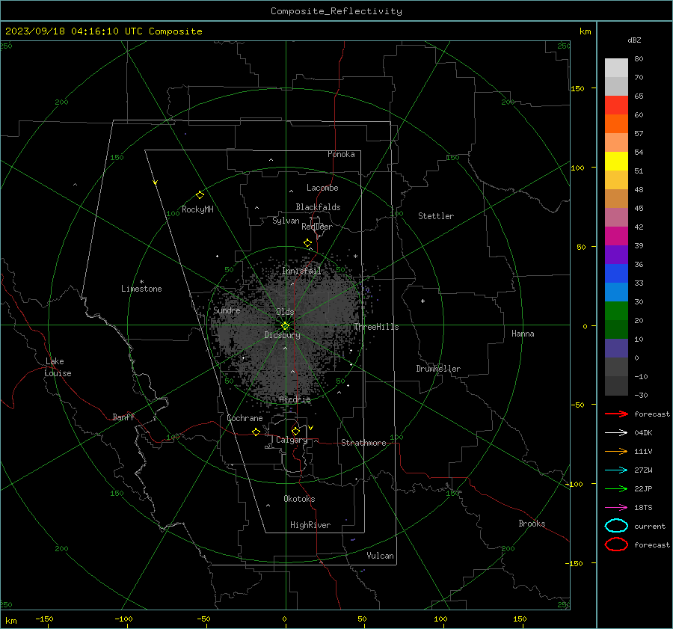Click the green 22JP arrow icon
This screenshot has width=673, height=629.
pos(616,488)
